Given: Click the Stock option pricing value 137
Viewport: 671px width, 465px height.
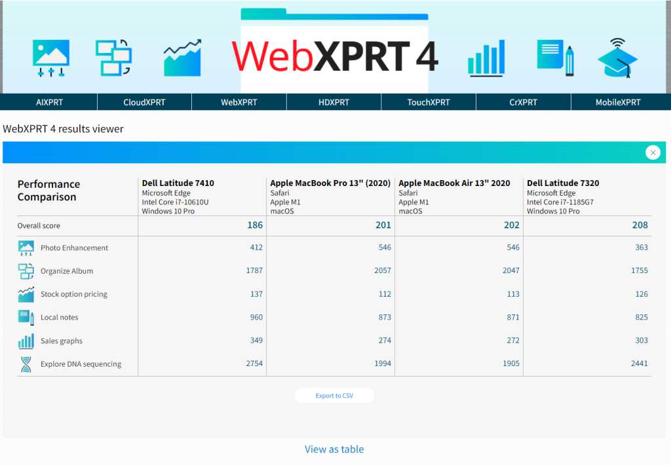Looking at the screenshot, I should 256,294.
